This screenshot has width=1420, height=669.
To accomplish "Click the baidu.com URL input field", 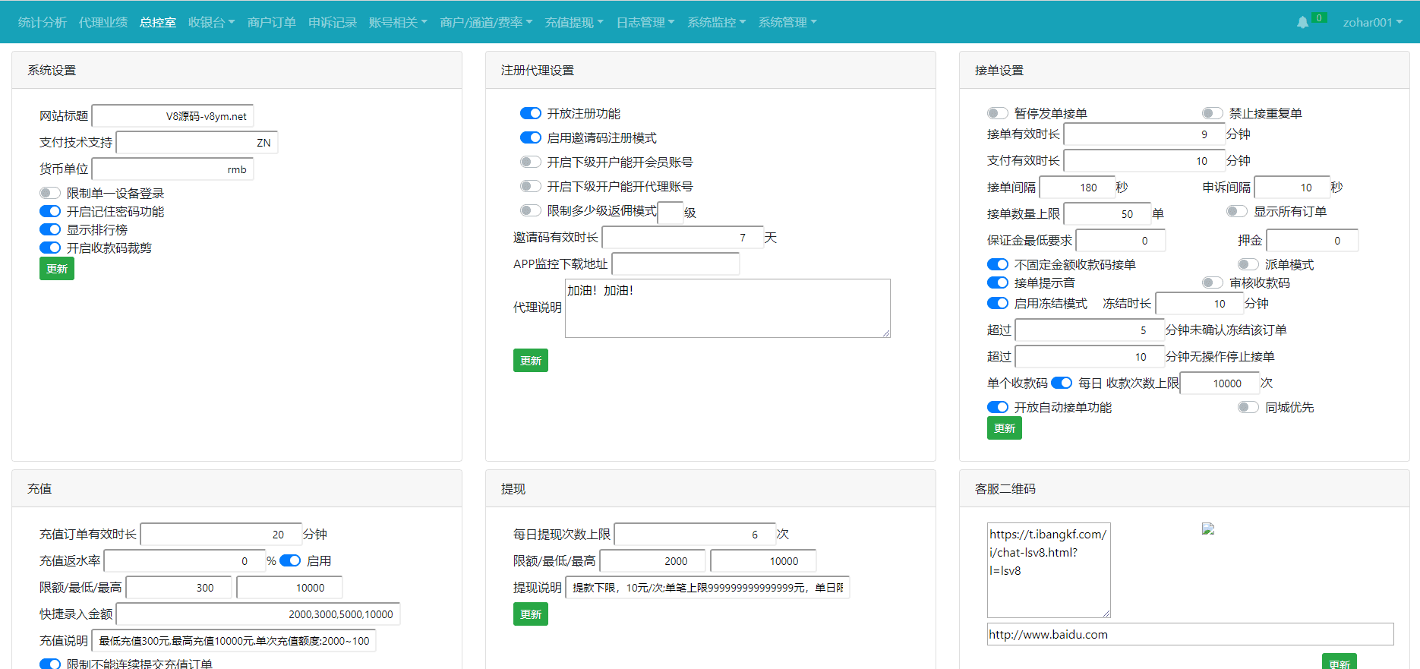I will pyautogui.click(x=1189, y=634).
